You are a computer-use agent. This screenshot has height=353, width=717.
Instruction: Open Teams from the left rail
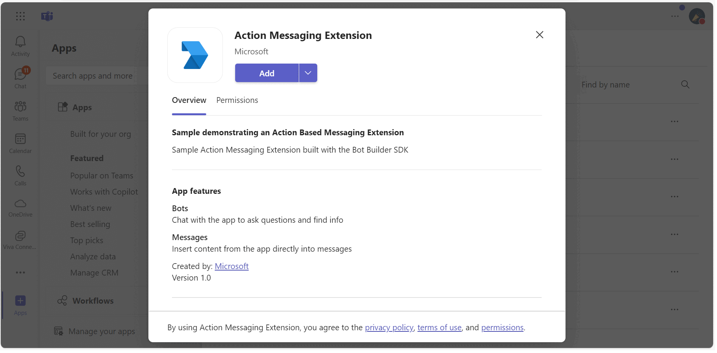pos(20,110)
